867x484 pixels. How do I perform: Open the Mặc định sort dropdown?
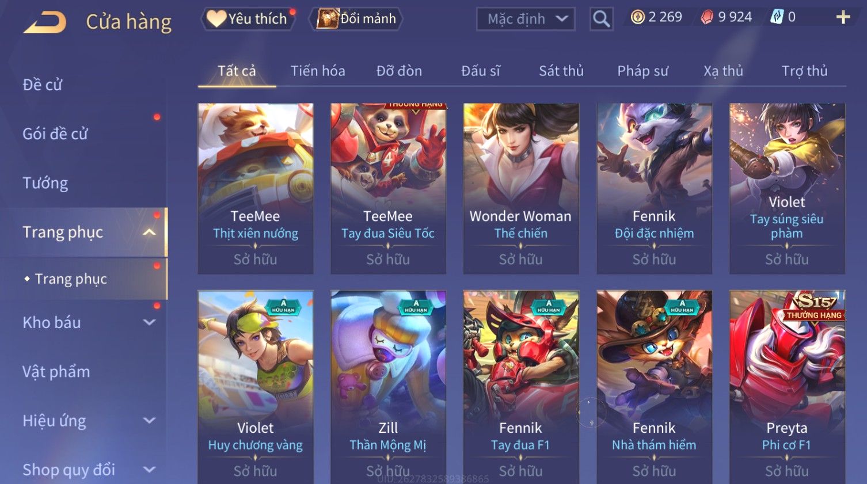[x=526, y=19]
